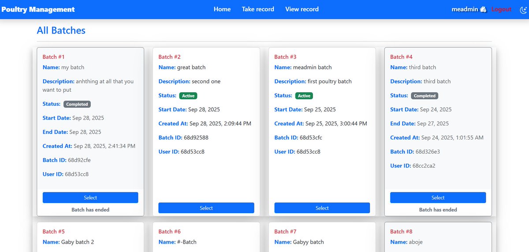Click Created At 'Sep 28, 2025, 2:09:44 PM'
Viewport: 529px width, 252px height.
(x=220, y=124)
